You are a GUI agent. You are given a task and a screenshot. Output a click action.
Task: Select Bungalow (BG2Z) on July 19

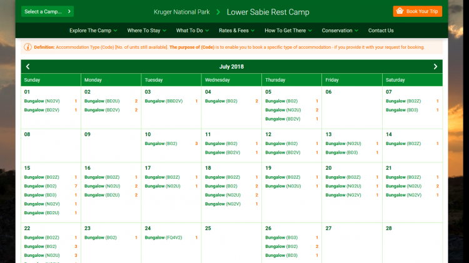[283, 177]
